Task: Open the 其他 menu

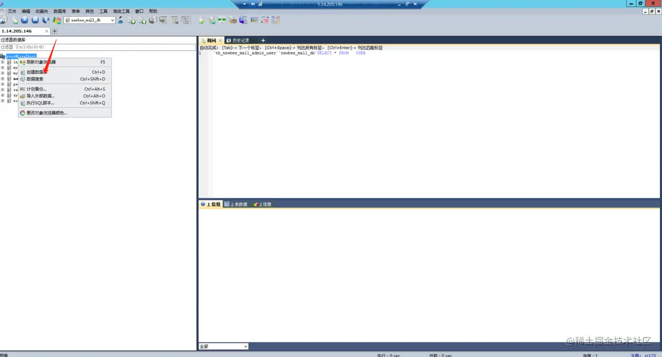Action: [89, 11]
